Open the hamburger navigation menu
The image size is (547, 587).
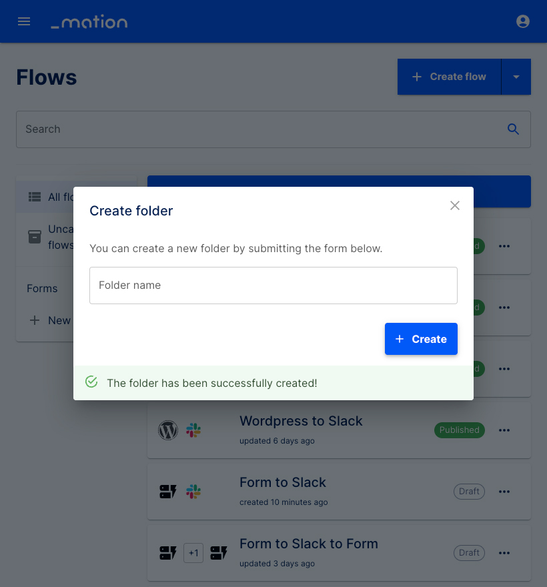(x=24, y=21)
